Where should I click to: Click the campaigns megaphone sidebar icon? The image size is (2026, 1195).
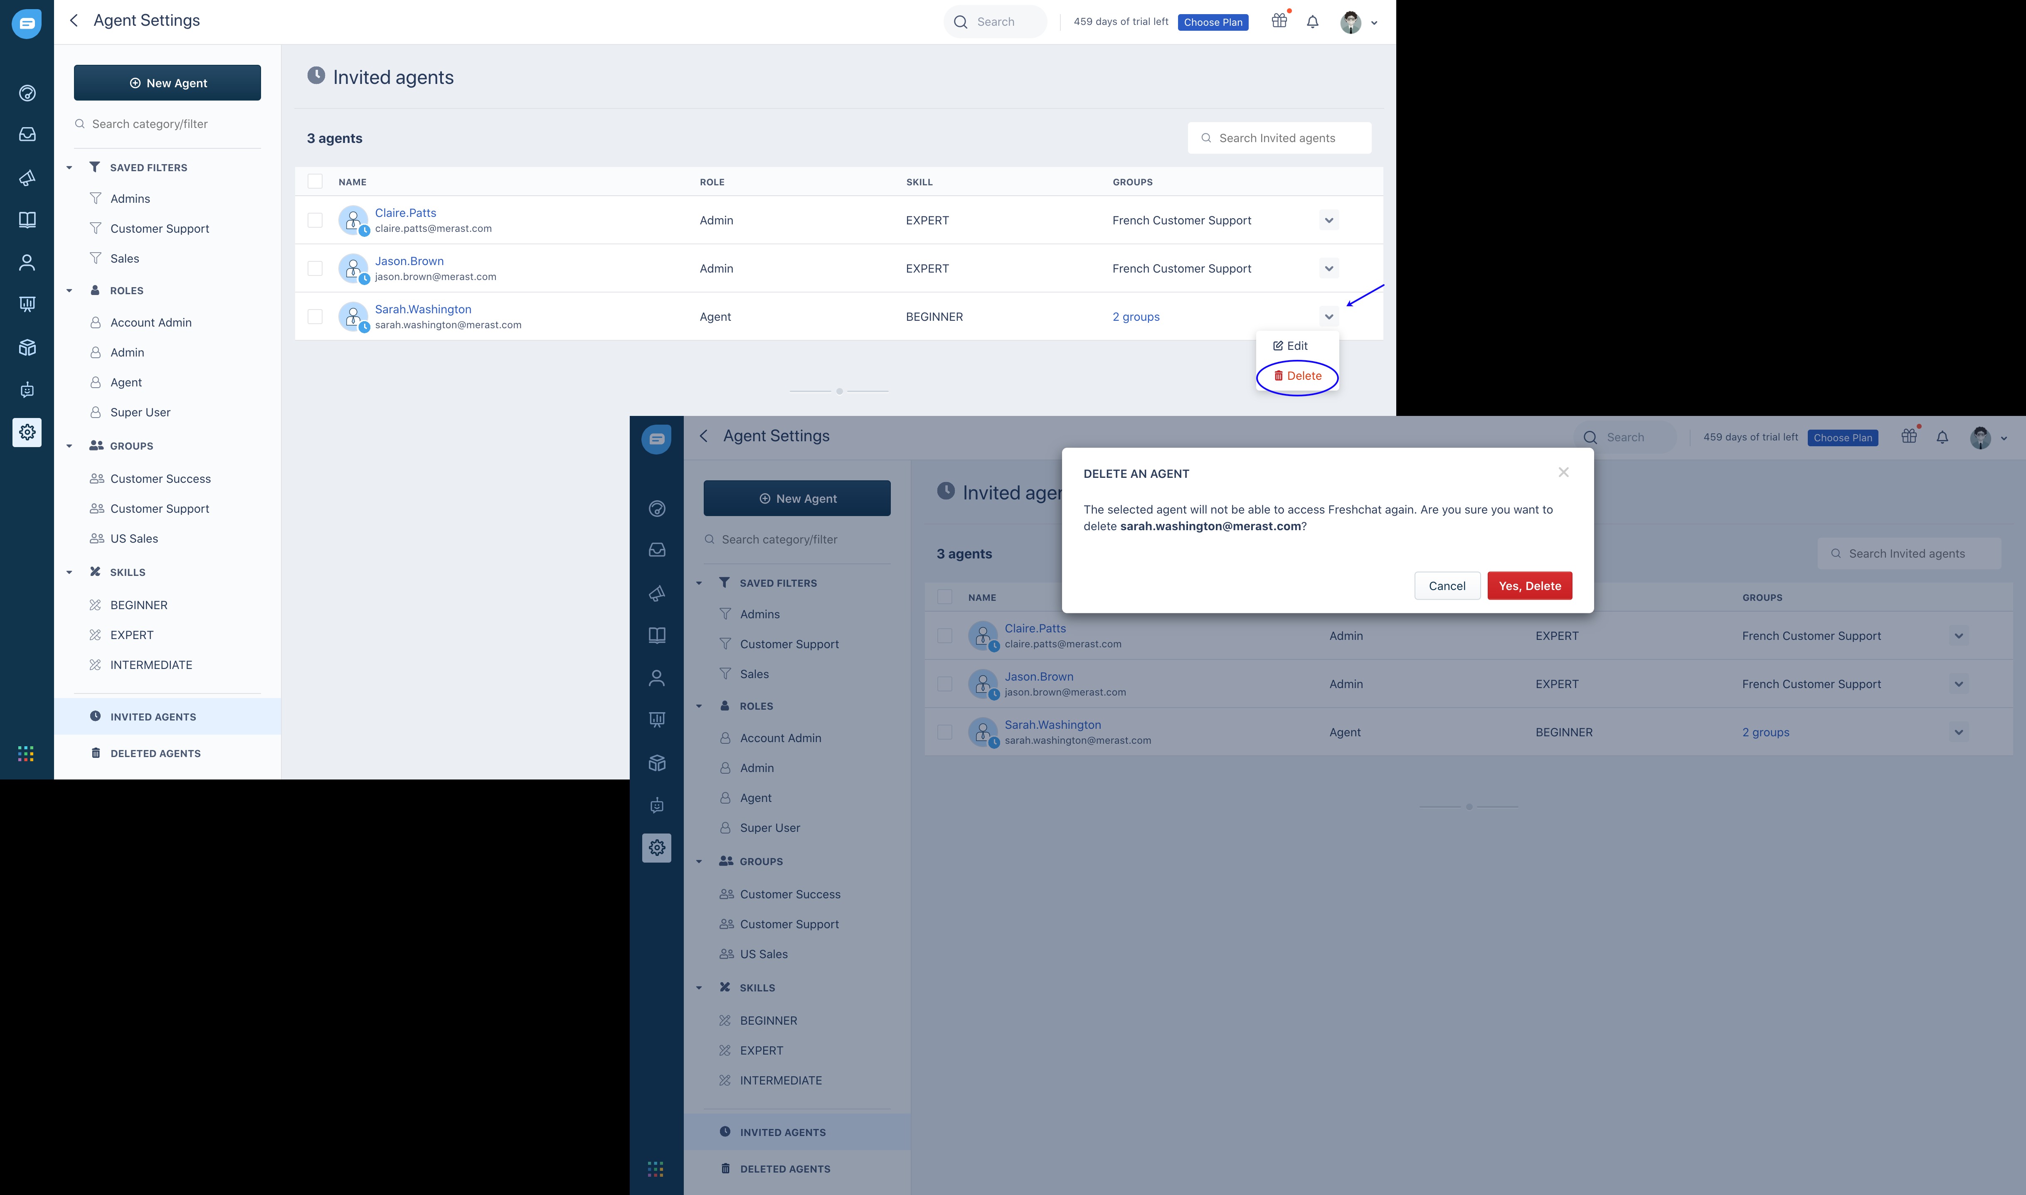coord(27,178)
